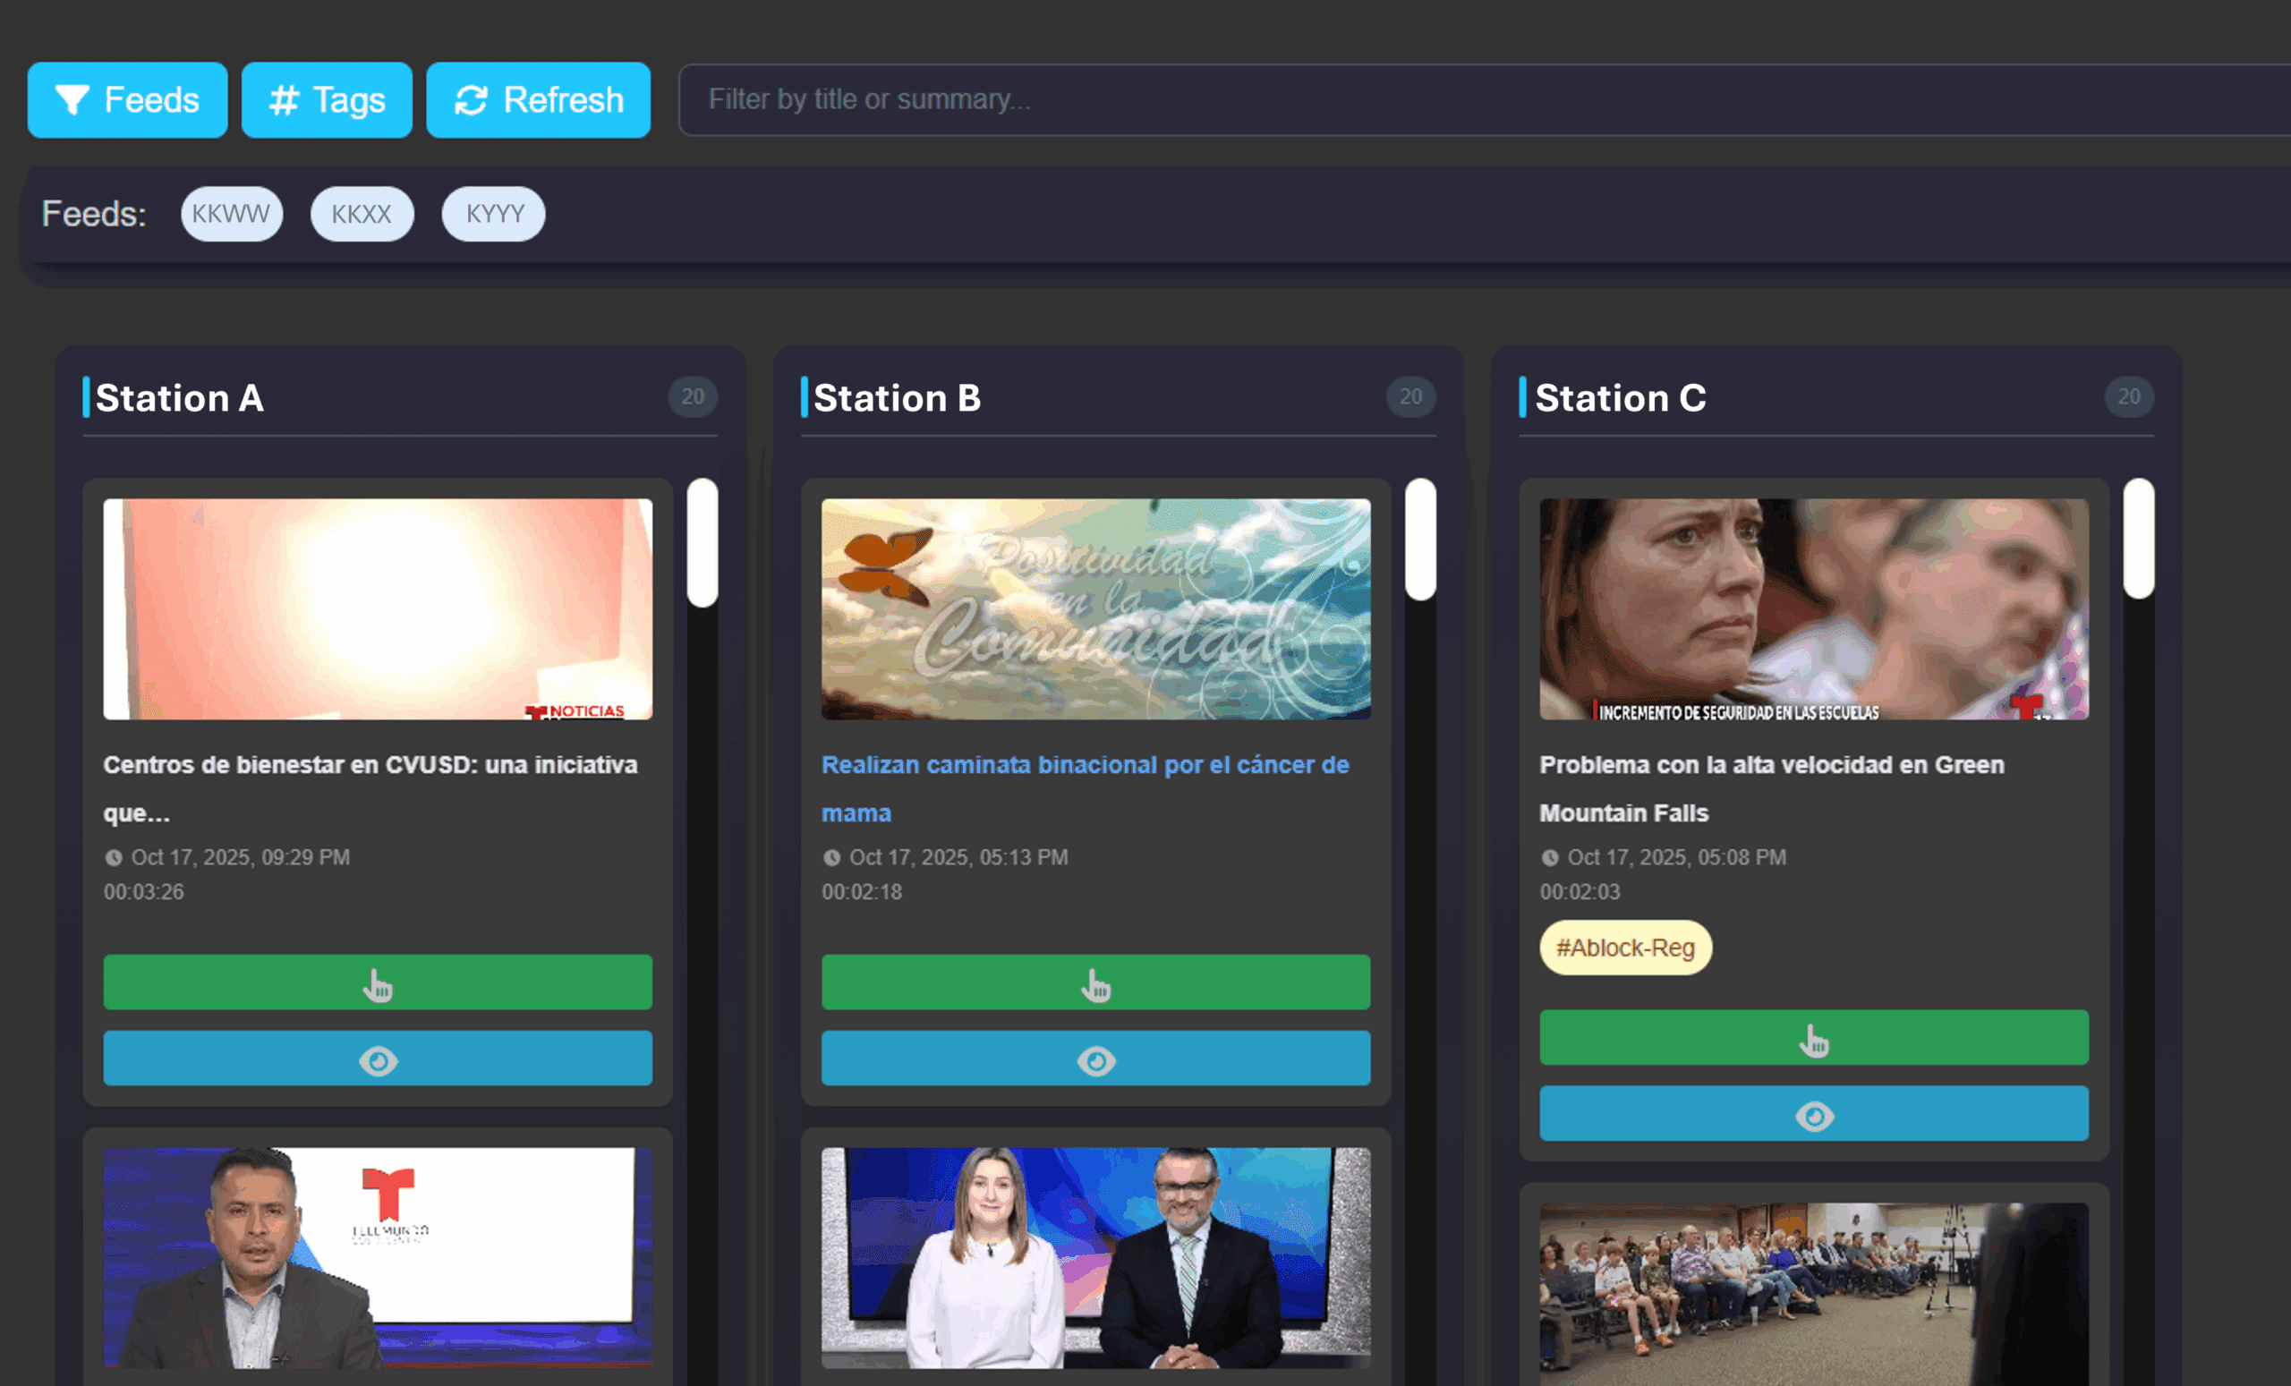
Task: Open 'Centros de bienestar en CVUSD' title
Action: coord(370,765)
